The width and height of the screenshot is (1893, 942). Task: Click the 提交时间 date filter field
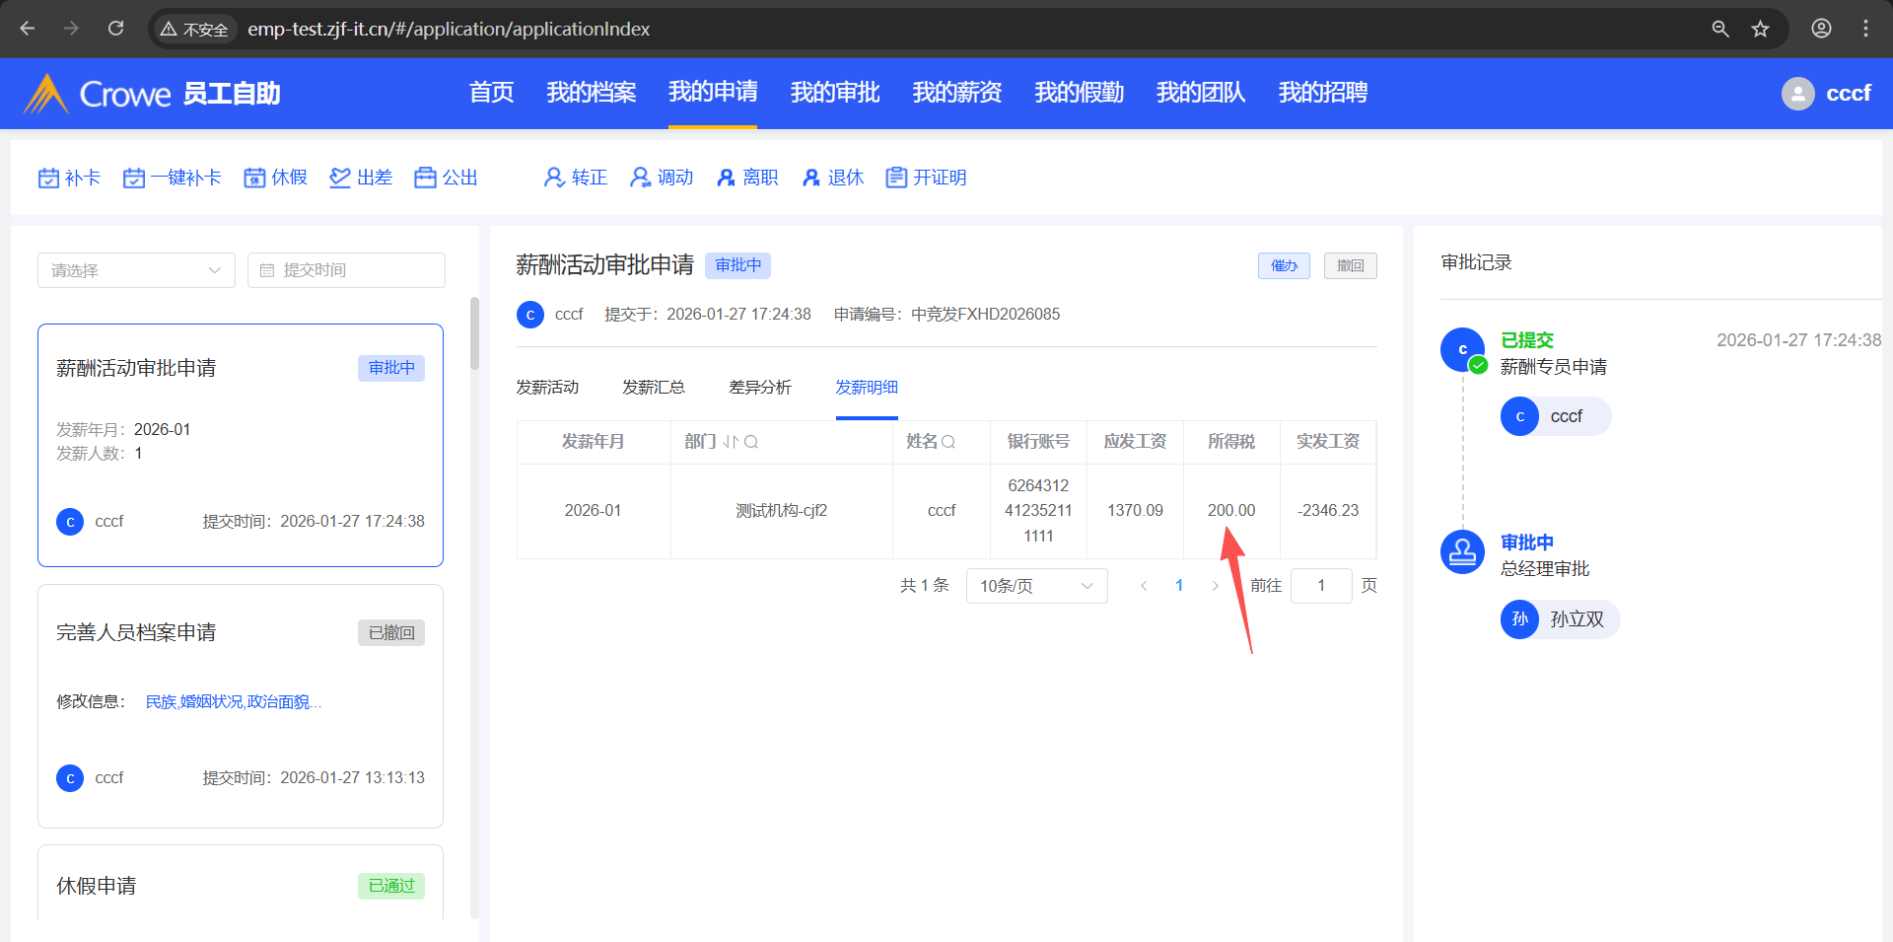346,270
